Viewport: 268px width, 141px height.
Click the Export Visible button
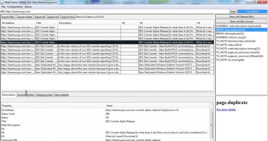pyautogui.click(x=25, y=17)
